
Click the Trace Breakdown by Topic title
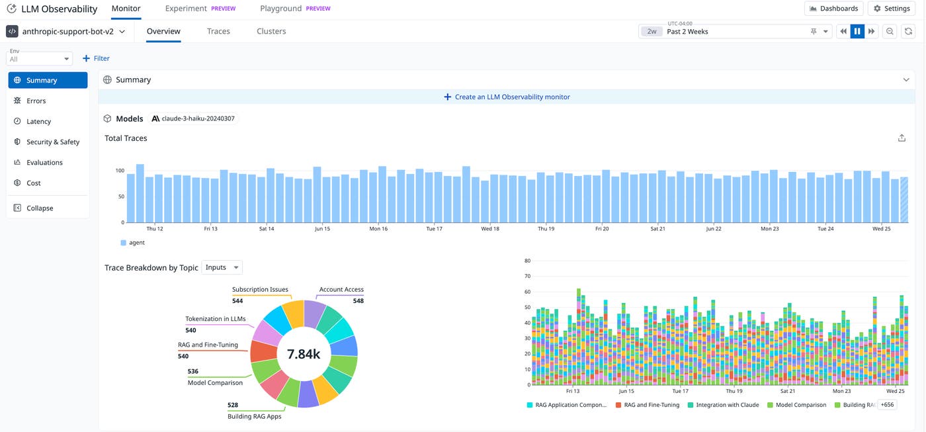click(x=151, y=267)
